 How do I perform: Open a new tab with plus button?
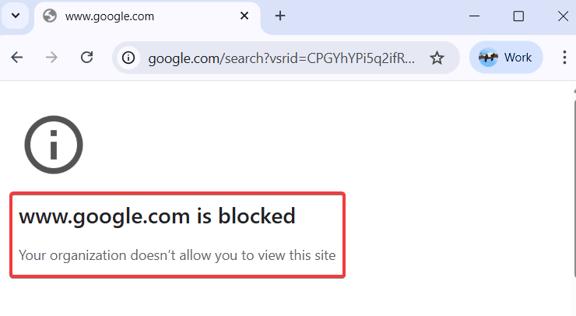[281, 16]
